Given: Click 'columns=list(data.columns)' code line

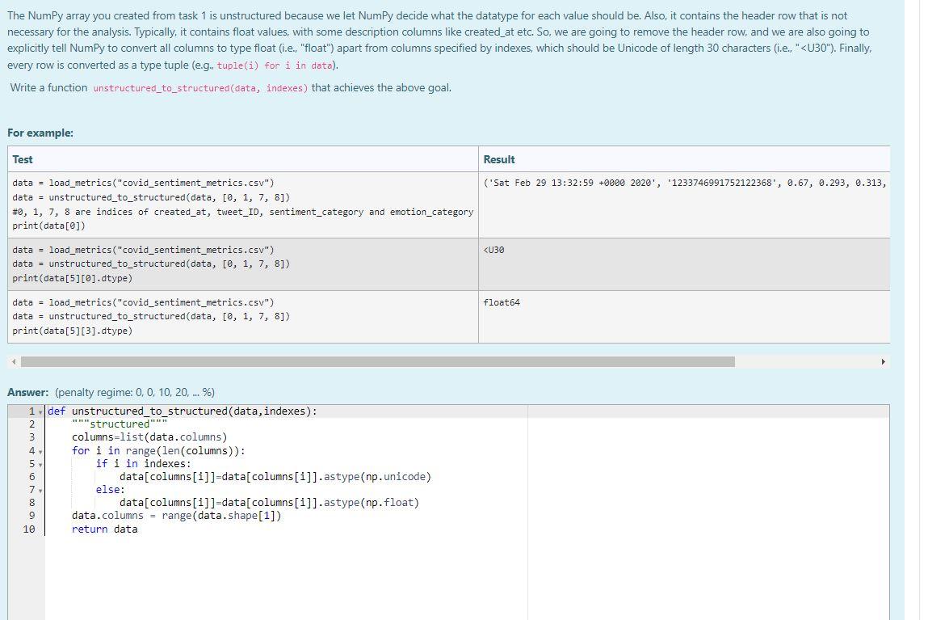Looking at the screenshot, I should [149, 437].
